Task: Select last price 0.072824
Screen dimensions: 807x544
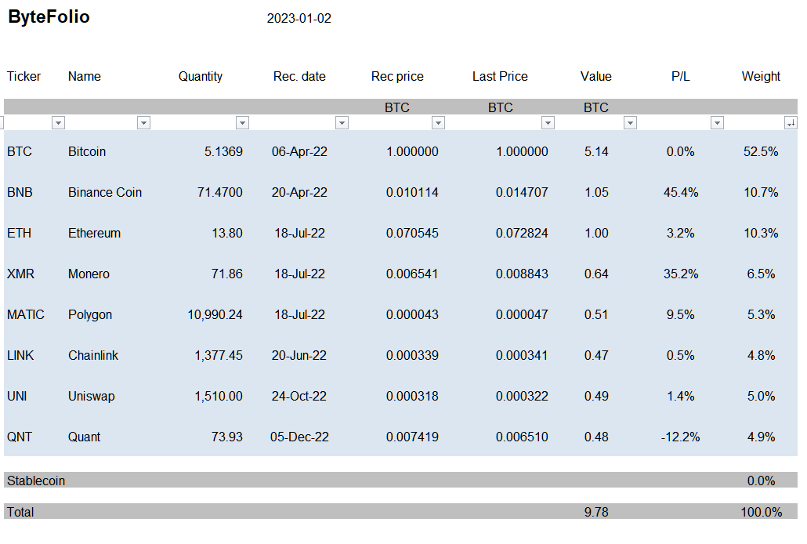Action: [x=522, y=233]
